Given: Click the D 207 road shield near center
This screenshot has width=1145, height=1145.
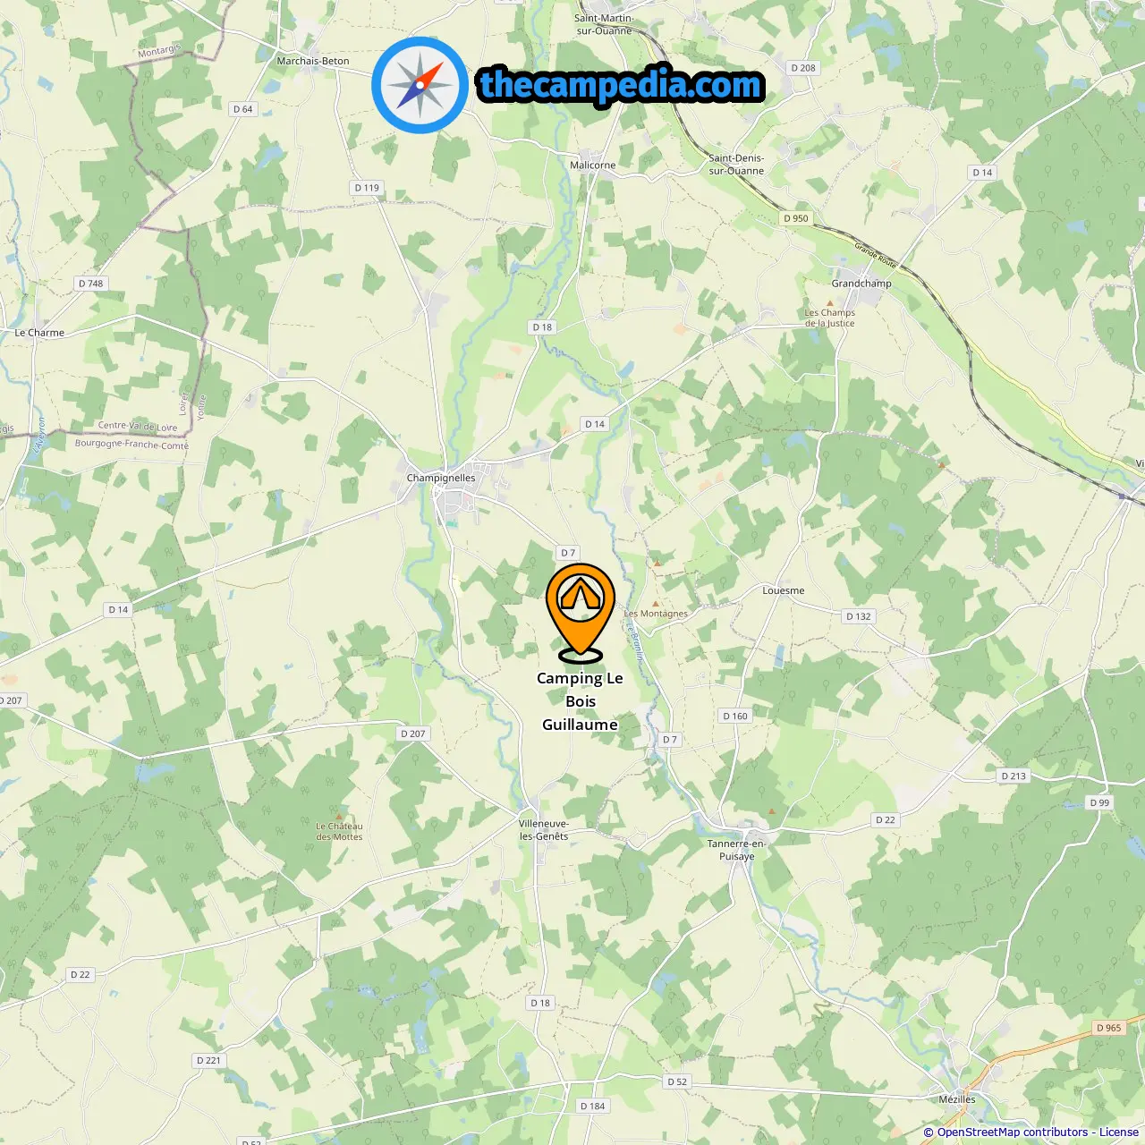Looking at the screenshot, I should pyautogui.click(x=413, y=734).
